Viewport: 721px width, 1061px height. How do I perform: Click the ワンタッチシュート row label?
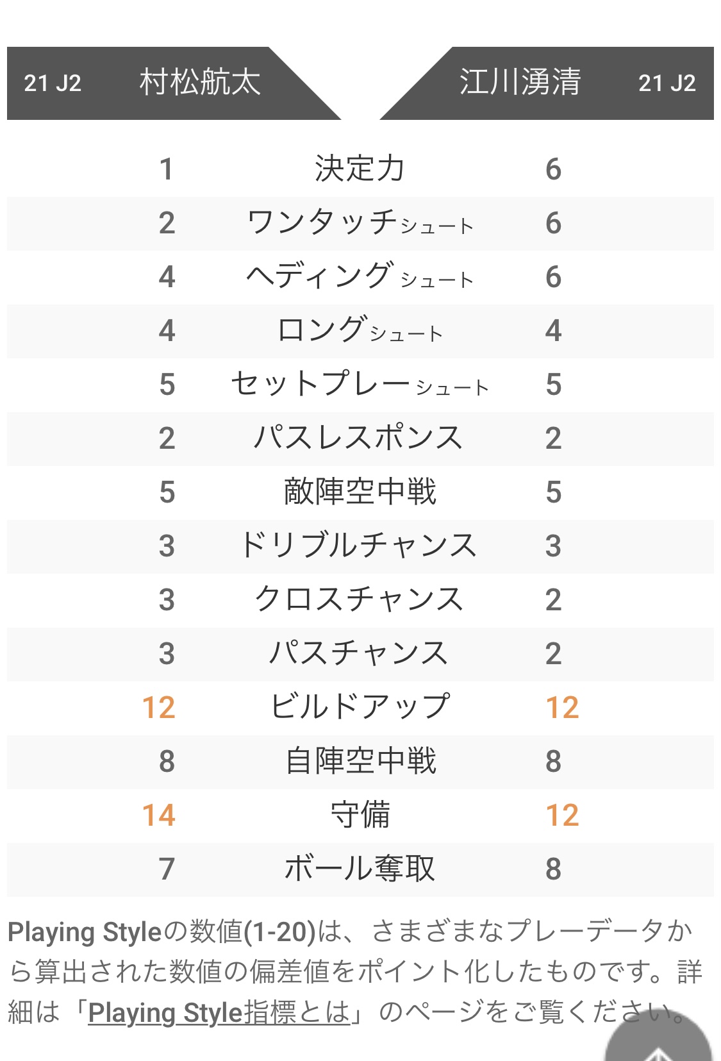360,223
